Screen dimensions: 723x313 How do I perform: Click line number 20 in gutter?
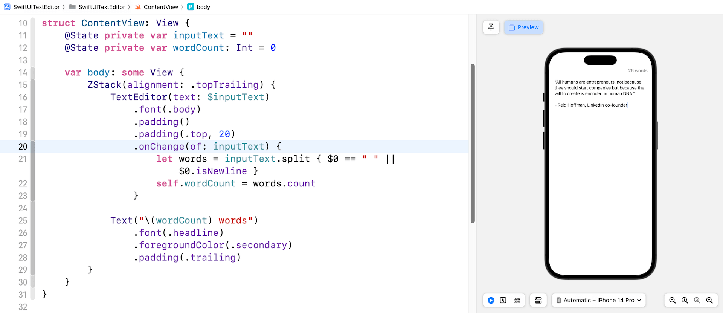pos(23,147)
